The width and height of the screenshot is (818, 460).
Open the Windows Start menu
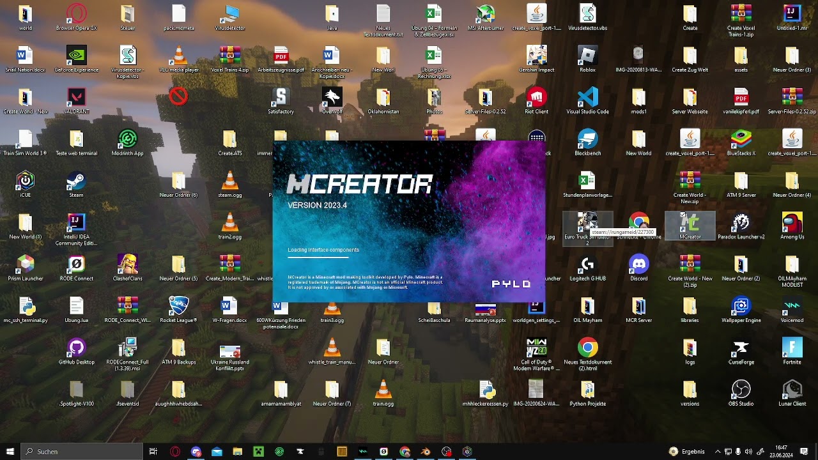(10, 452)
